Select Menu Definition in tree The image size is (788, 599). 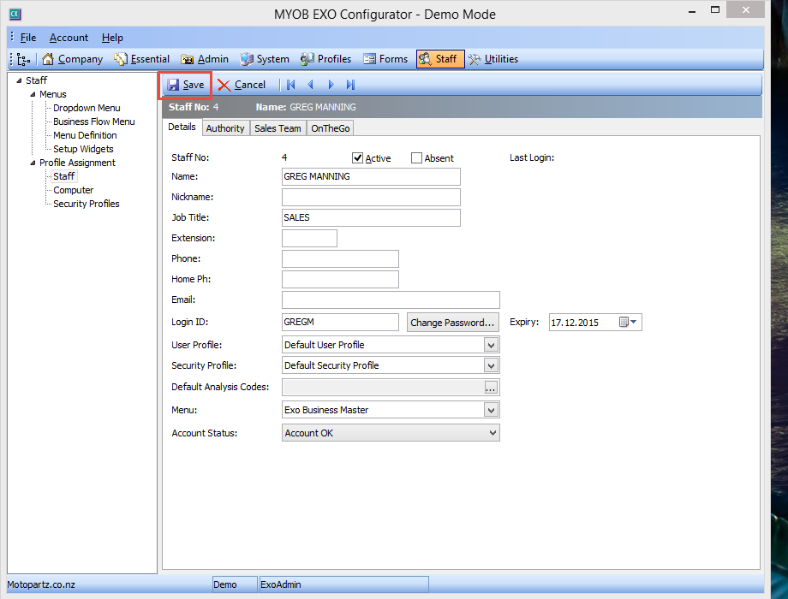[85, 135]
